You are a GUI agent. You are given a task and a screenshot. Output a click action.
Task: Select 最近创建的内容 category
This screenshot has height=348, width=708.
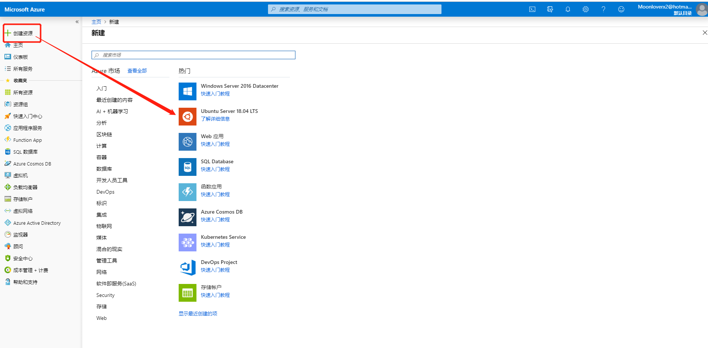click(115, 100)
